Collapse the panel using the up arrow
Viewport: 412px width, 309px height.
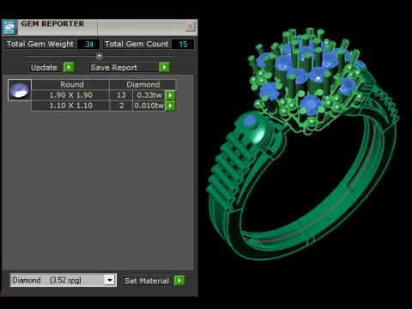[x=100, y=56]
